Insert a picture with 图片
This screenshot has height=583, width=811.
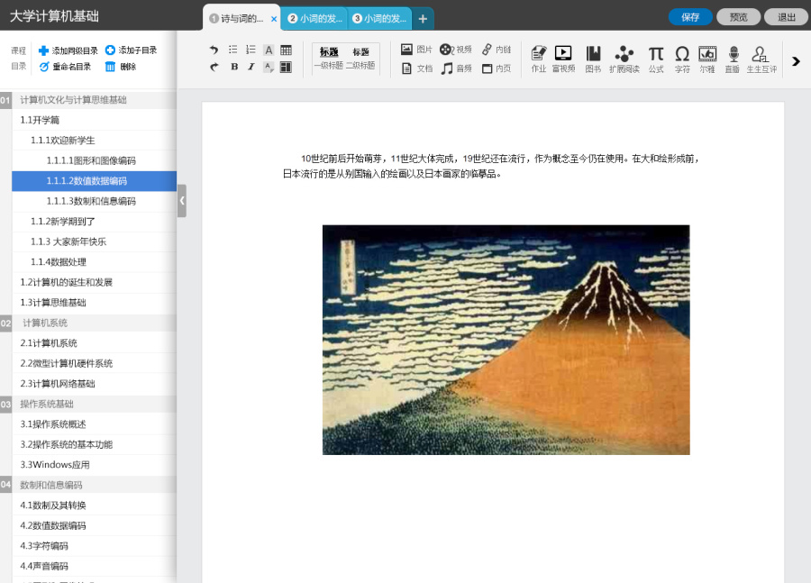coord(416,50)
